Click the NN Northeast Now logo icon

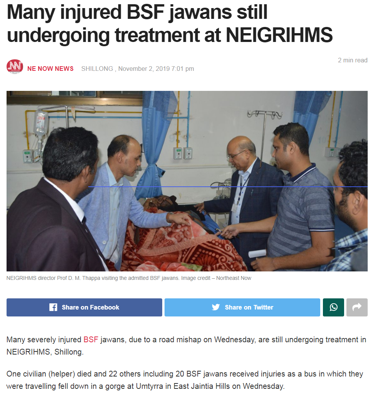pyautogui.click(x=15, y=67)
